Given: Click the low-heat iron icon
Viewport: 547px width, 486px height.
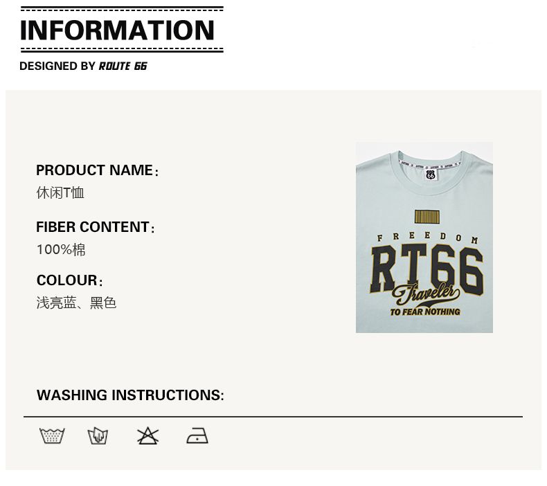Looking at the screenshot, I should pos(197,436).
